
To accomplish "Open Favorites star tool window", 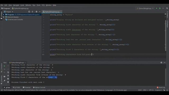I will (x=1, y=80).
